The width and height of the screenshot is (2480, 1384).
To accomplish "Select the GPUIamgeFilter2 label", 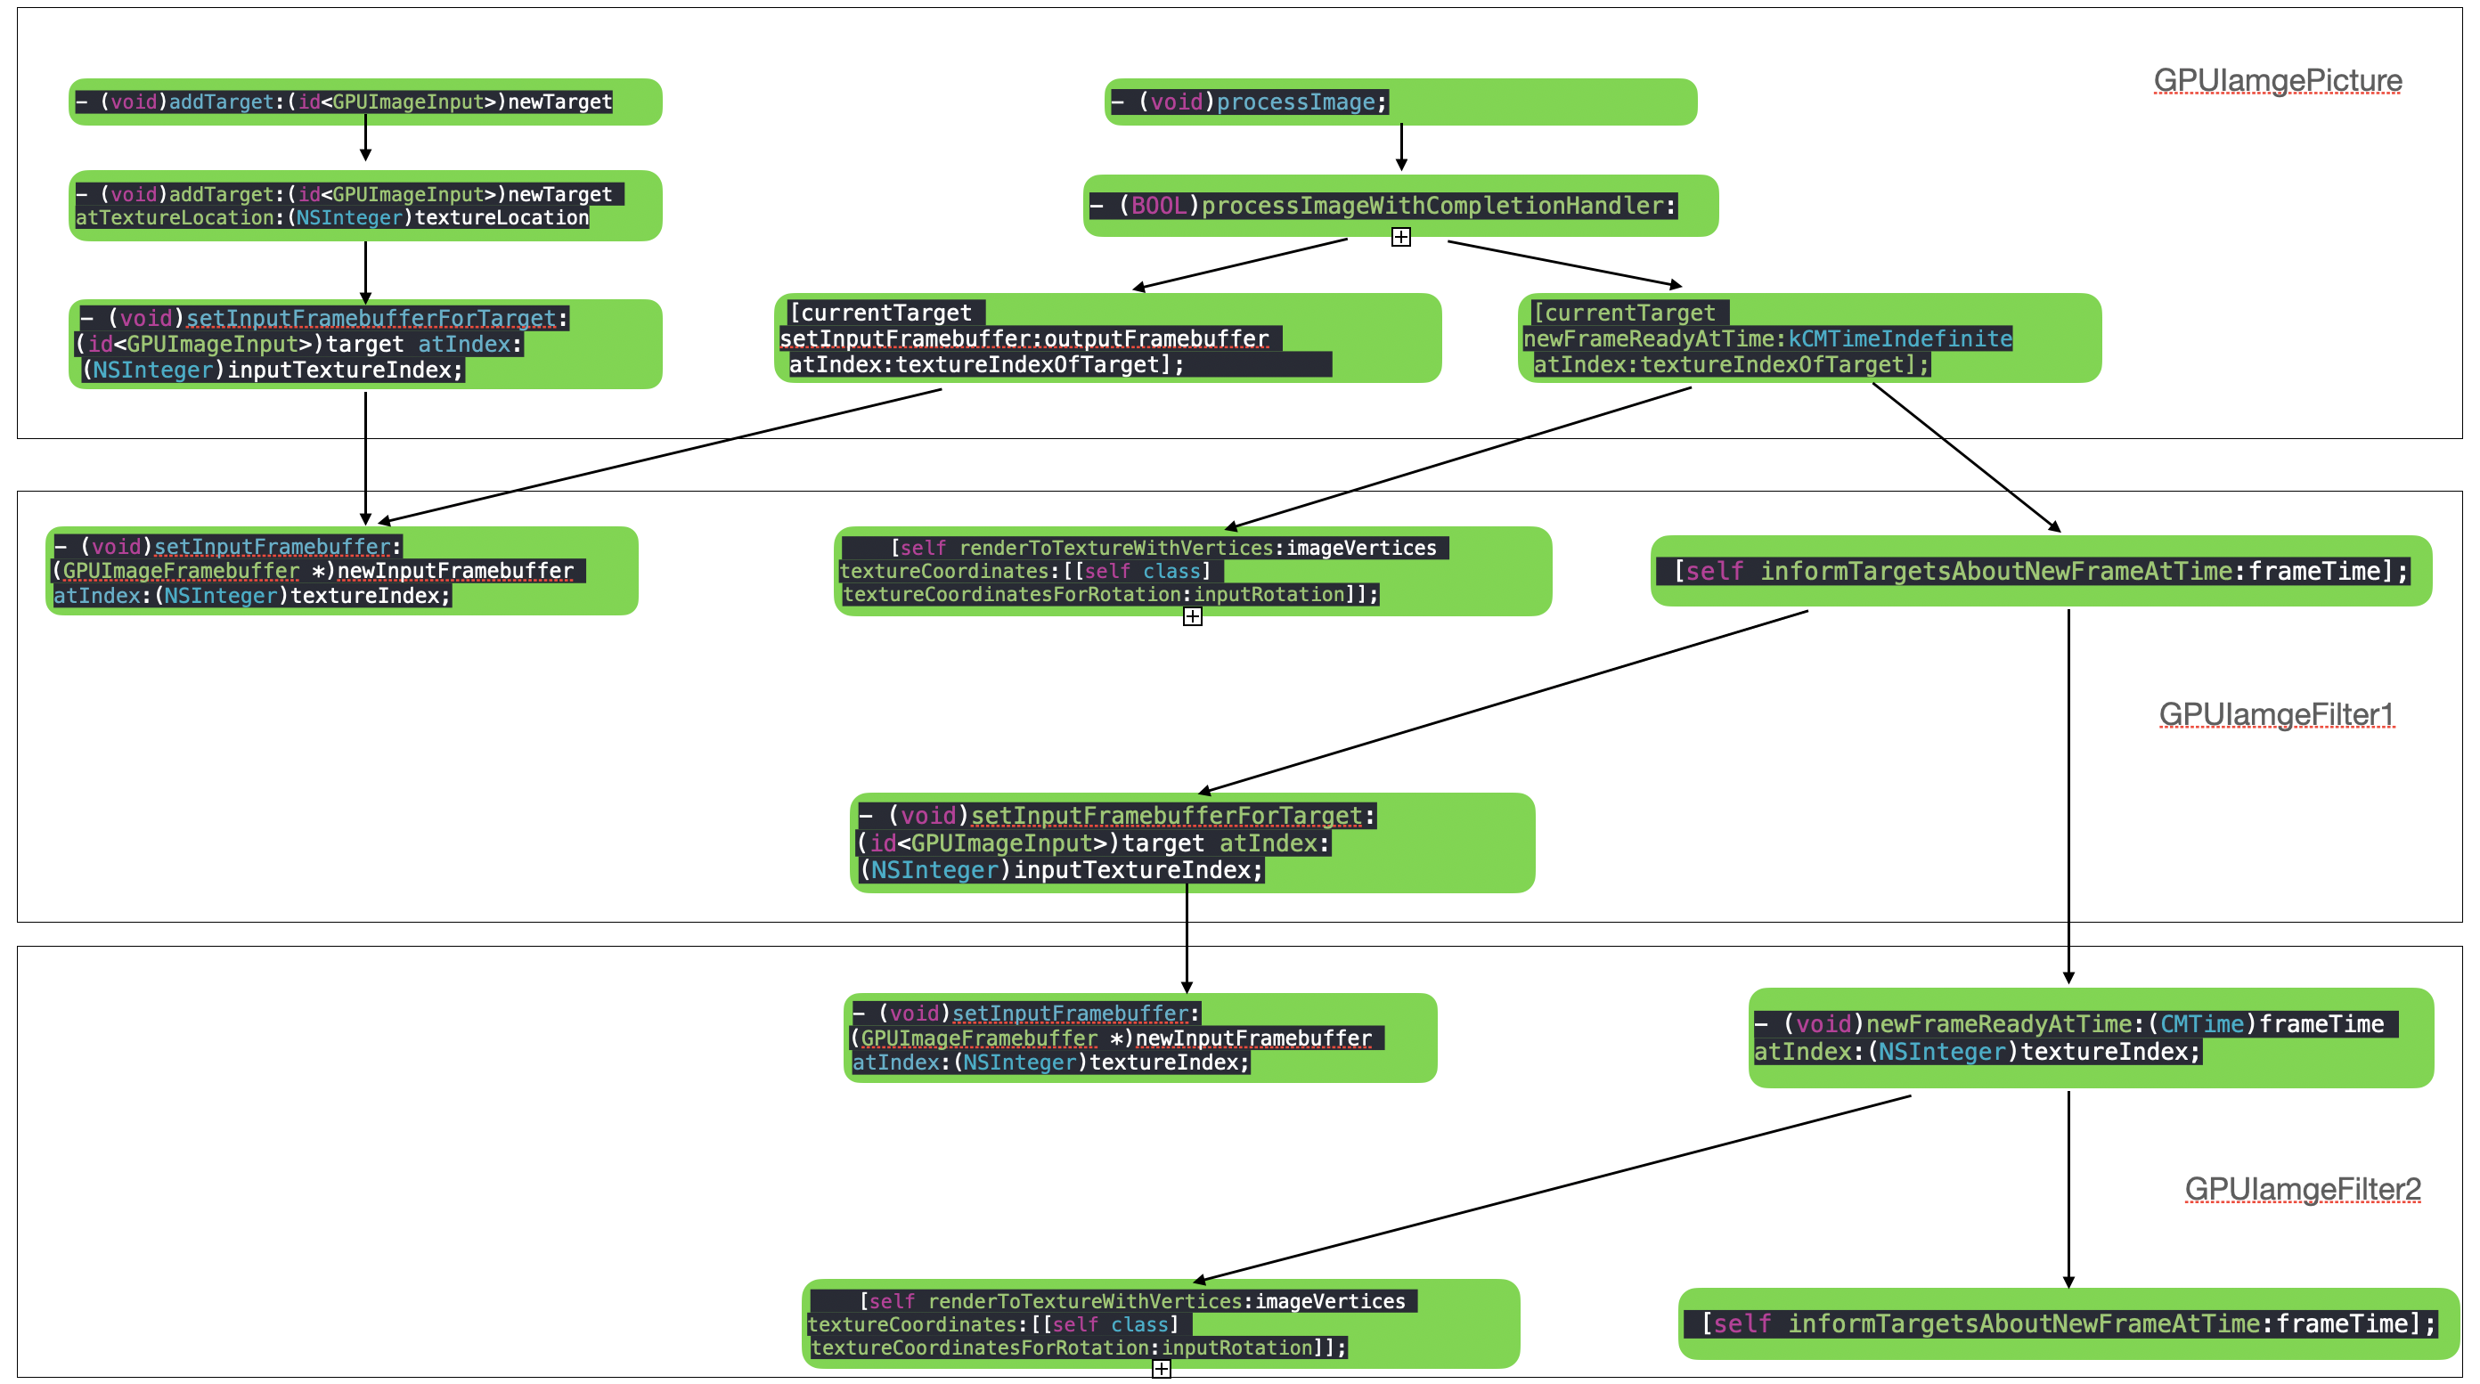I will pyautogui.click(x=2302, y=1189).
